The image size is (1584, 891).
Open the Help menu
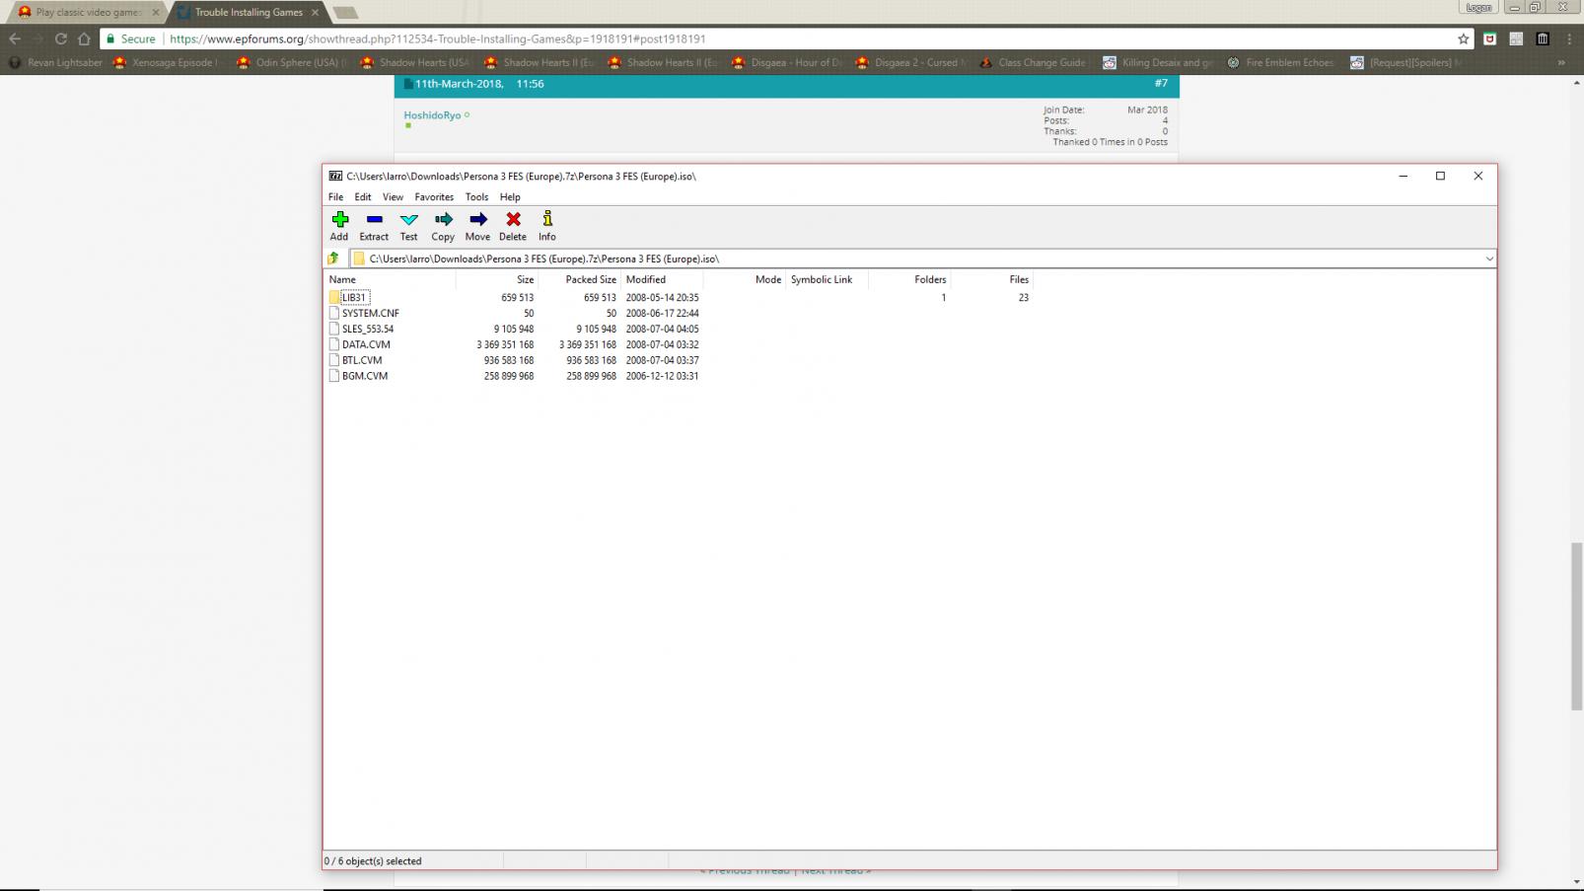tap(510, 196)
